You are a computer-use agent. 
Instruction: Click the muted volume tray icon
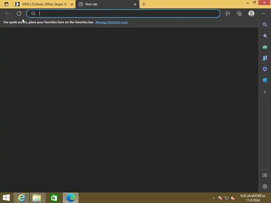[233, 198]
